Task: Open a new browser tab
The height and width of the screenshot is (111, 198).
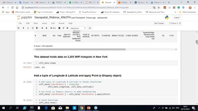Action: [x=169, y=2]
